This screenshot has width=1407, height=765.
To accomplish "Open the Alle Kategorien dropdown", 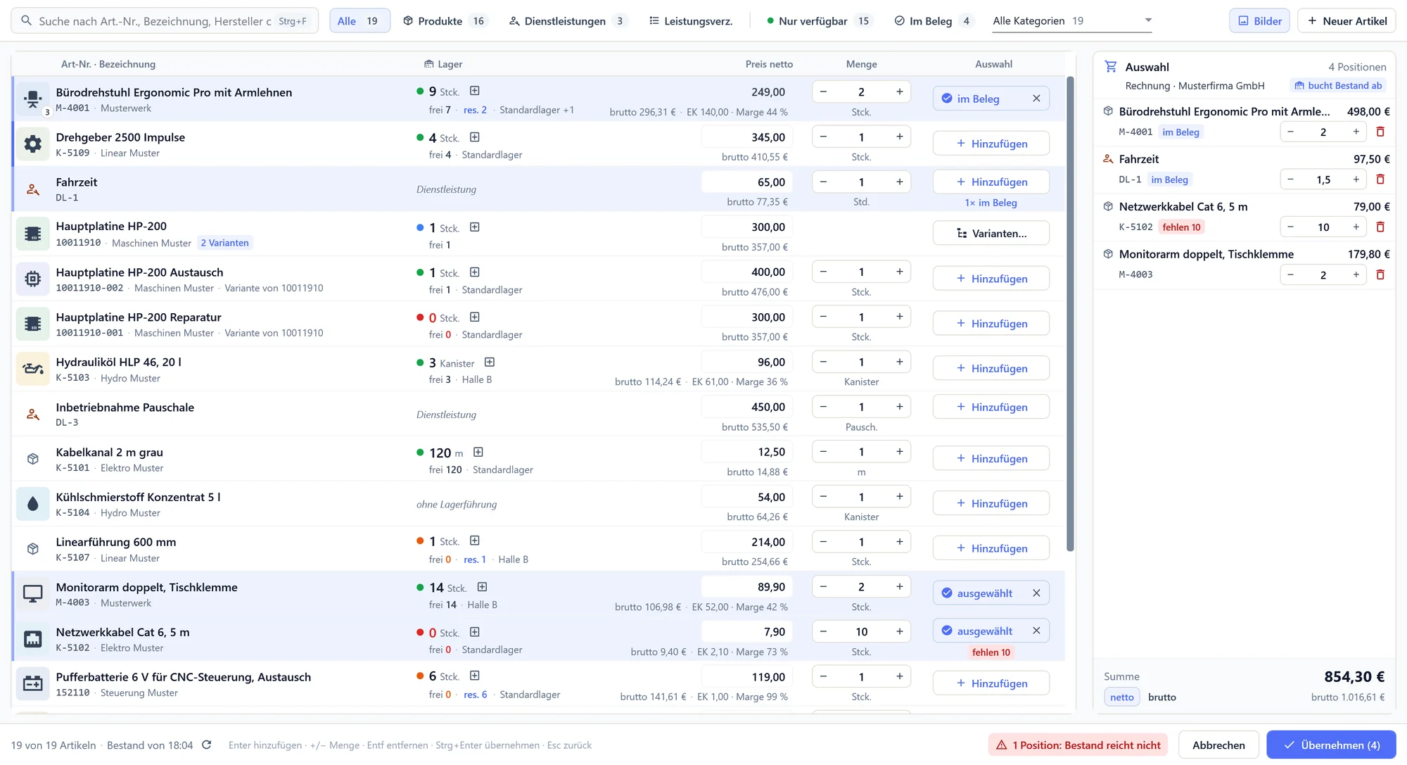I will 1072,21.
